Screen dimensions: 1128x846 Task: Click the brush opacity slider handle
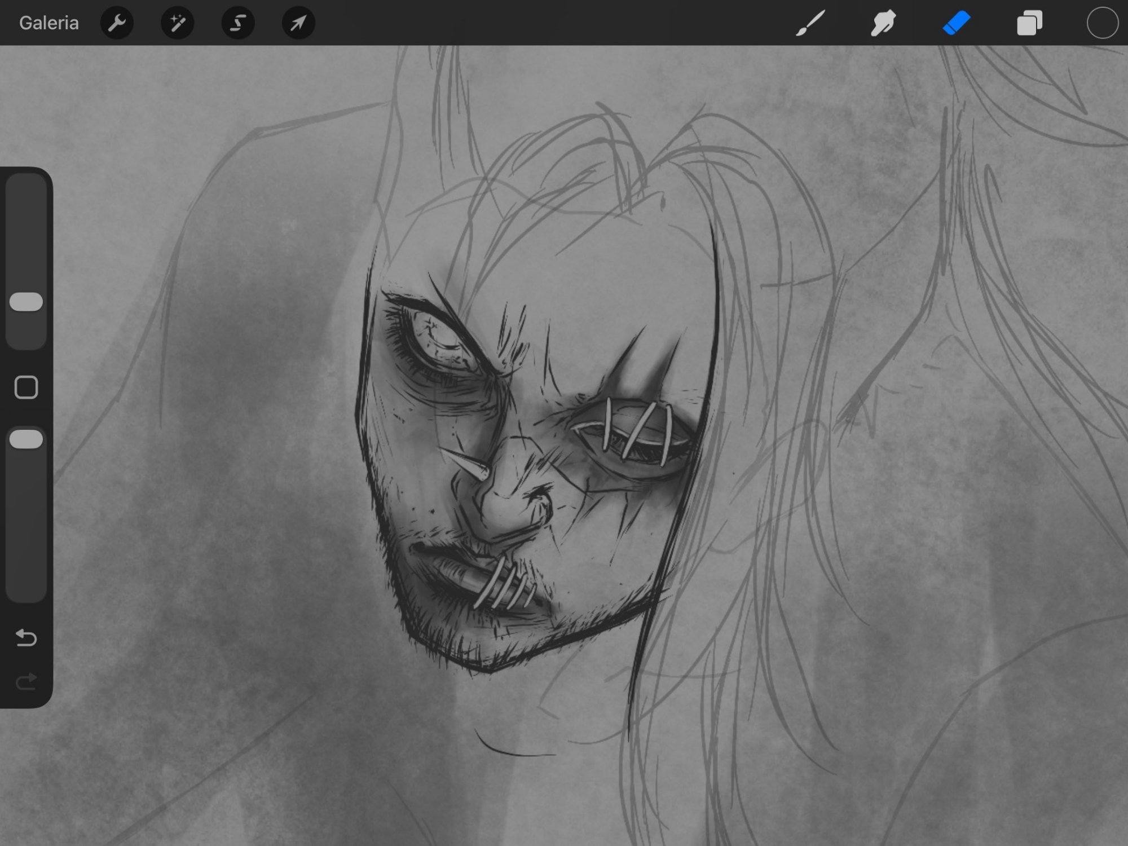27,439
